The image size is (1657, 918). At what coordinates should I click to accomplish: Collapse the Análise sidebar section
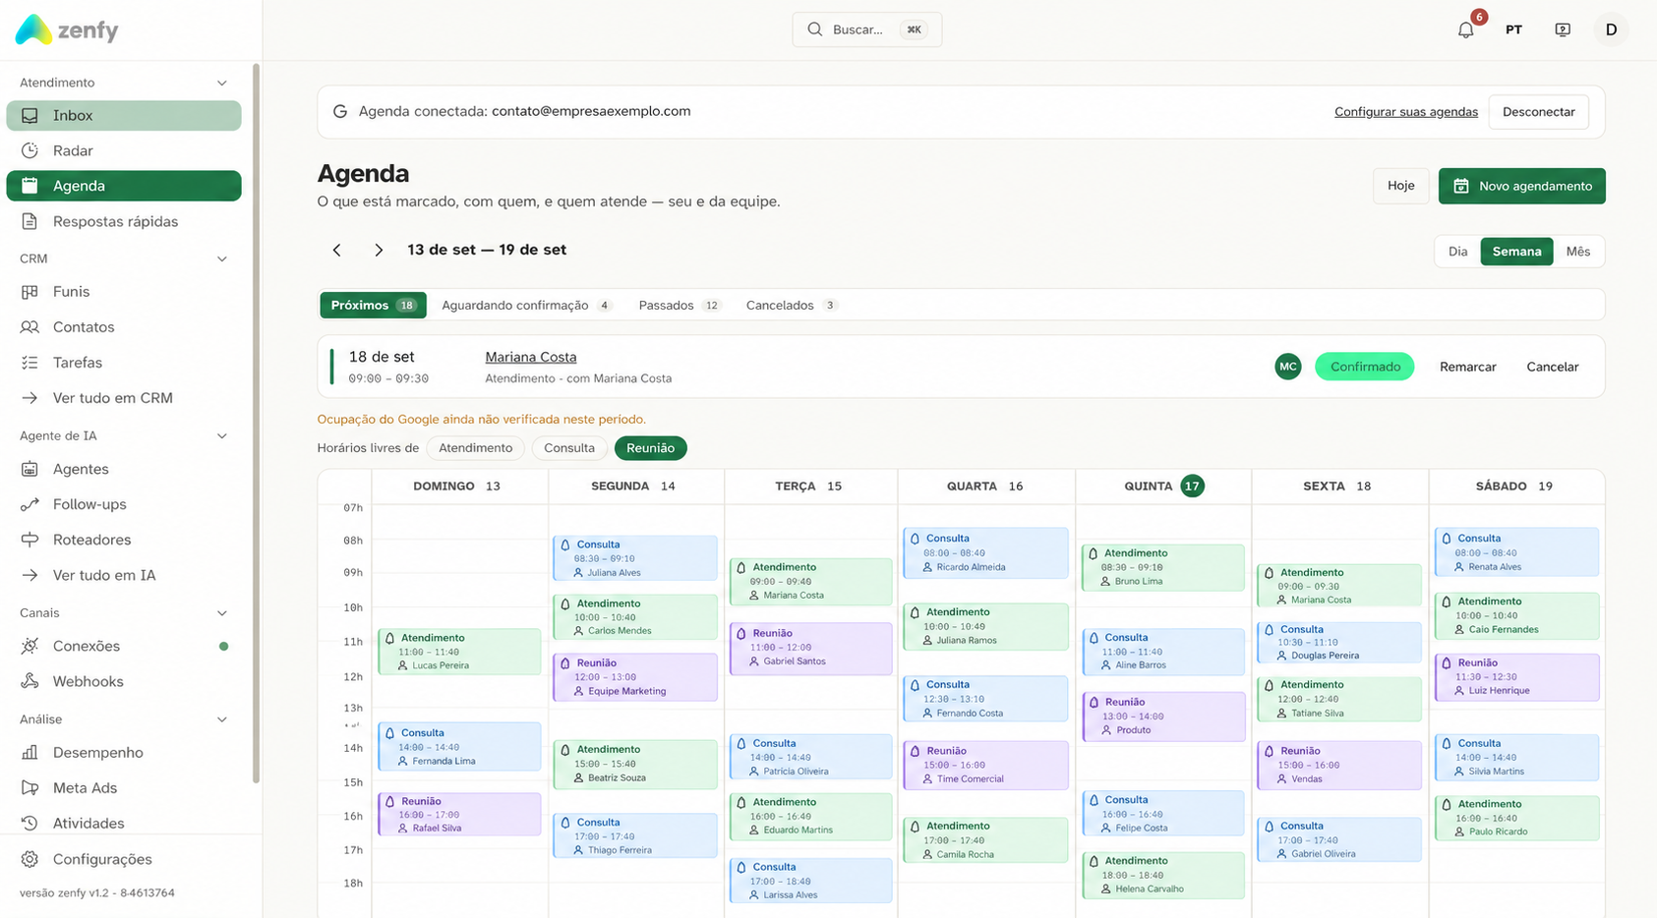point(222,719)
